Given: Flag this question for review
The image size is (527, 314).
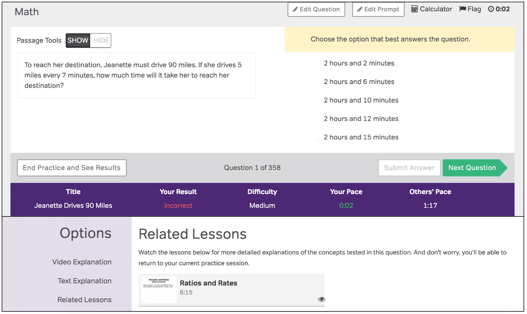Looking at the screenshot, I should (470, 9).
